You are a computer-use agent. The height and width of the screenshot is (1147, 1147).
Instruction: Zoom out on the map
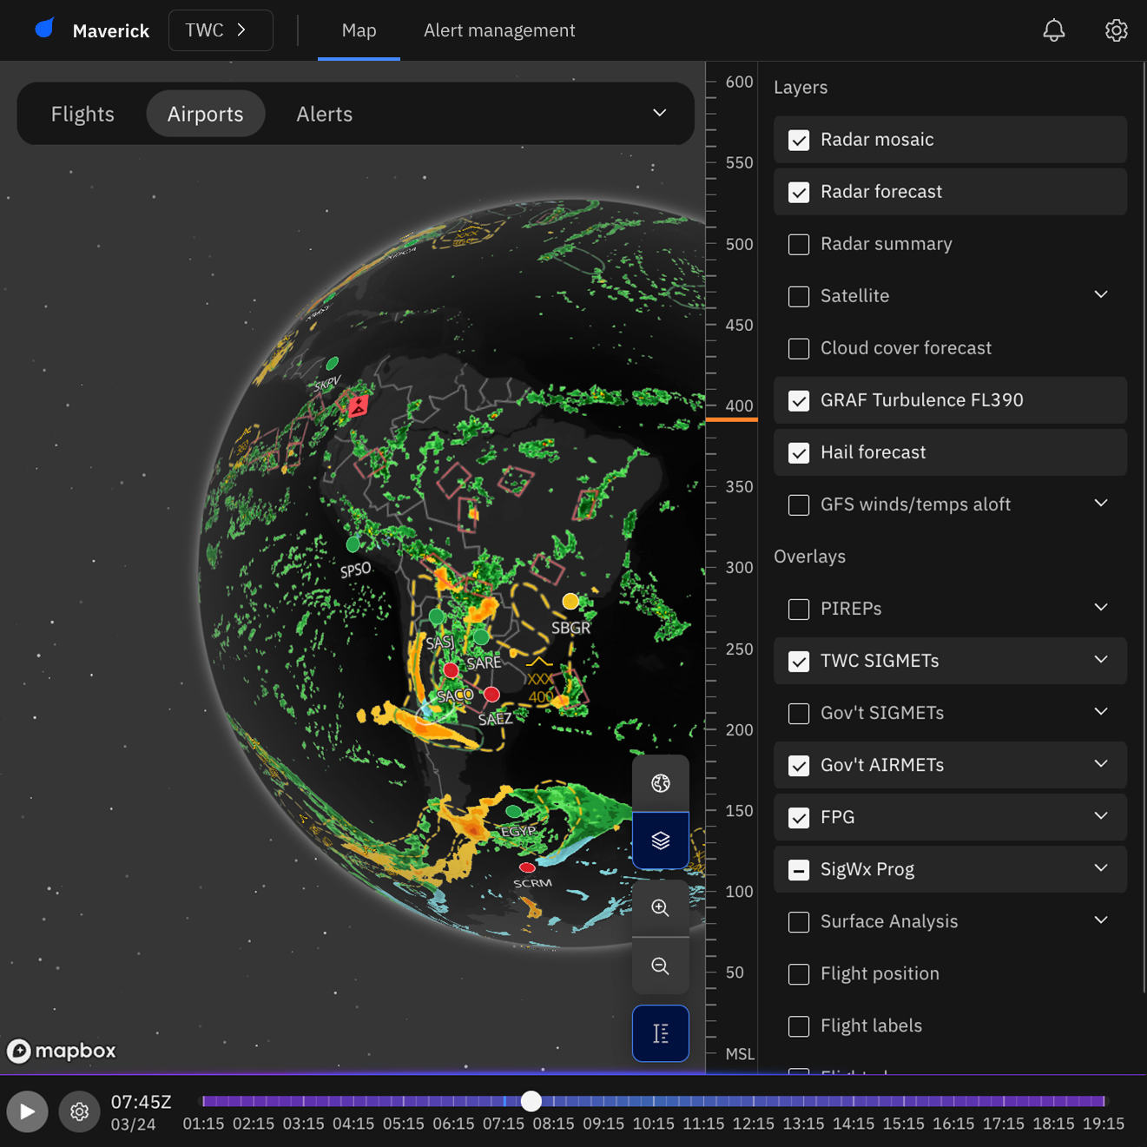(660, 966)
